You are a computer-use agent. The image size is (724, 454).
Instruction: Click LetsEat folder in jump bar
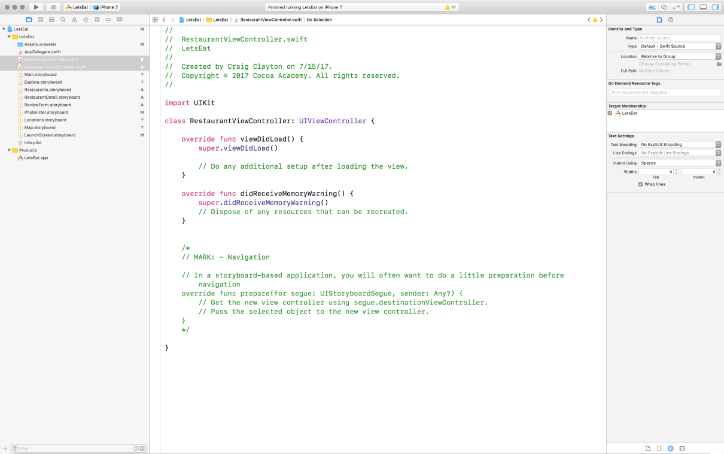218,20
